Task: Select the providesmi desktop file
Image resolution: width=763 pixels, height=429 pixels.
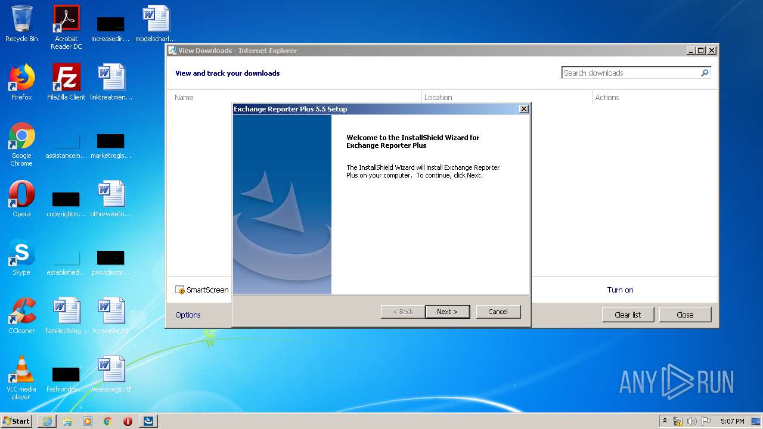Action: click(111, 262)
